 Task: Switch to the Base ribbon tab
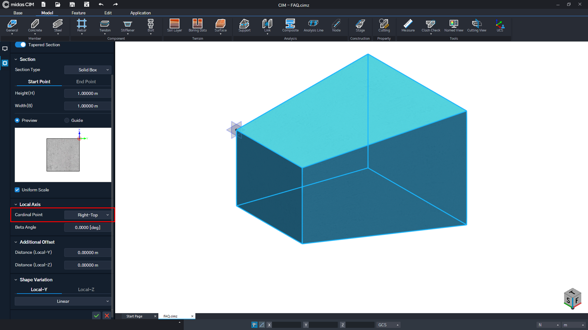tap(18, 13)
